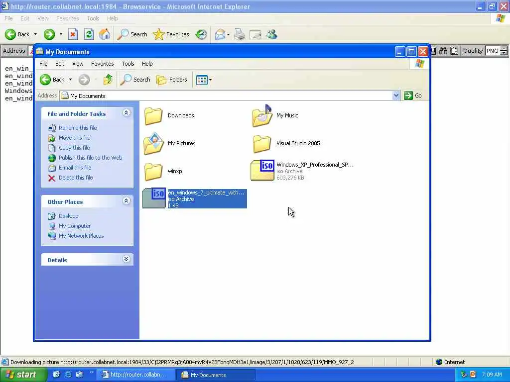Click the Up folder icon in My Documents
Image resolution: width=510 pixels, height=382 pixels.
(x=108, y=80)
